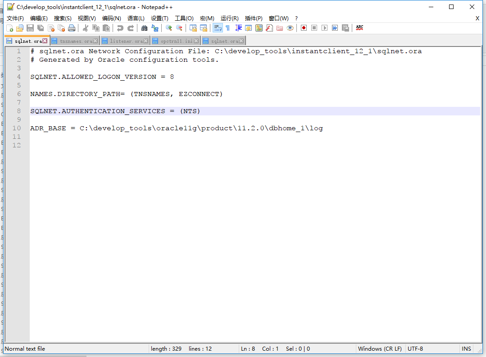The width and height of the screenshot is (486, 357).
Task: Toggle Word Wrap from the toolbar
Action: click(217, 28)
